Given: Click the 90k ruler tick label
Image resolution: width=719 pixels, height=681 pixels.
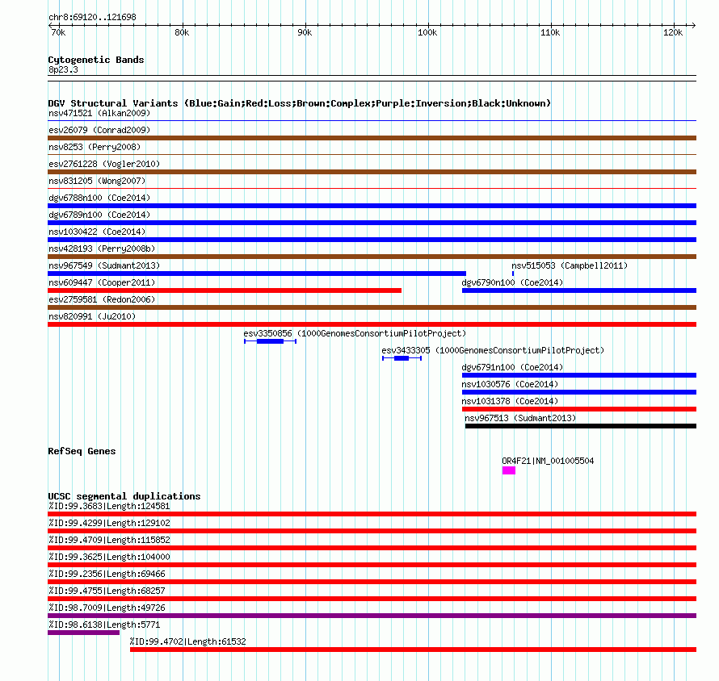Looking at the screenshot, I should [305, 32].
